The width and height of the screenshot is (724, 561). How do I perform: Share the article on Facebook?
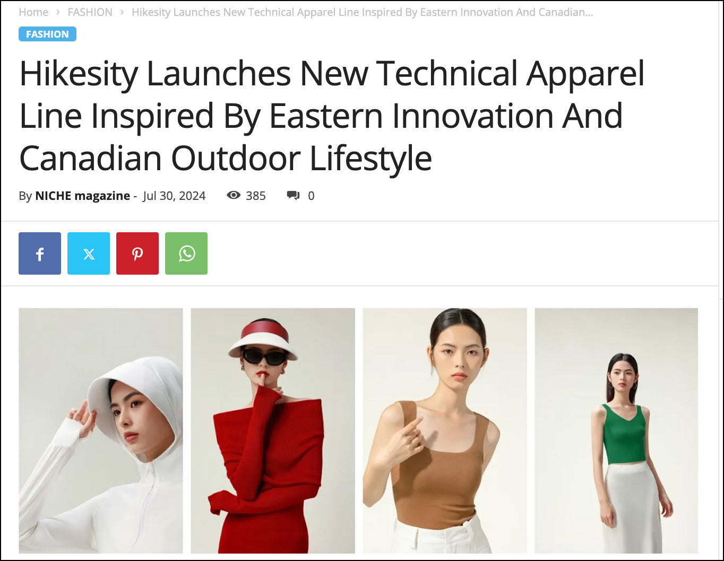40,253
